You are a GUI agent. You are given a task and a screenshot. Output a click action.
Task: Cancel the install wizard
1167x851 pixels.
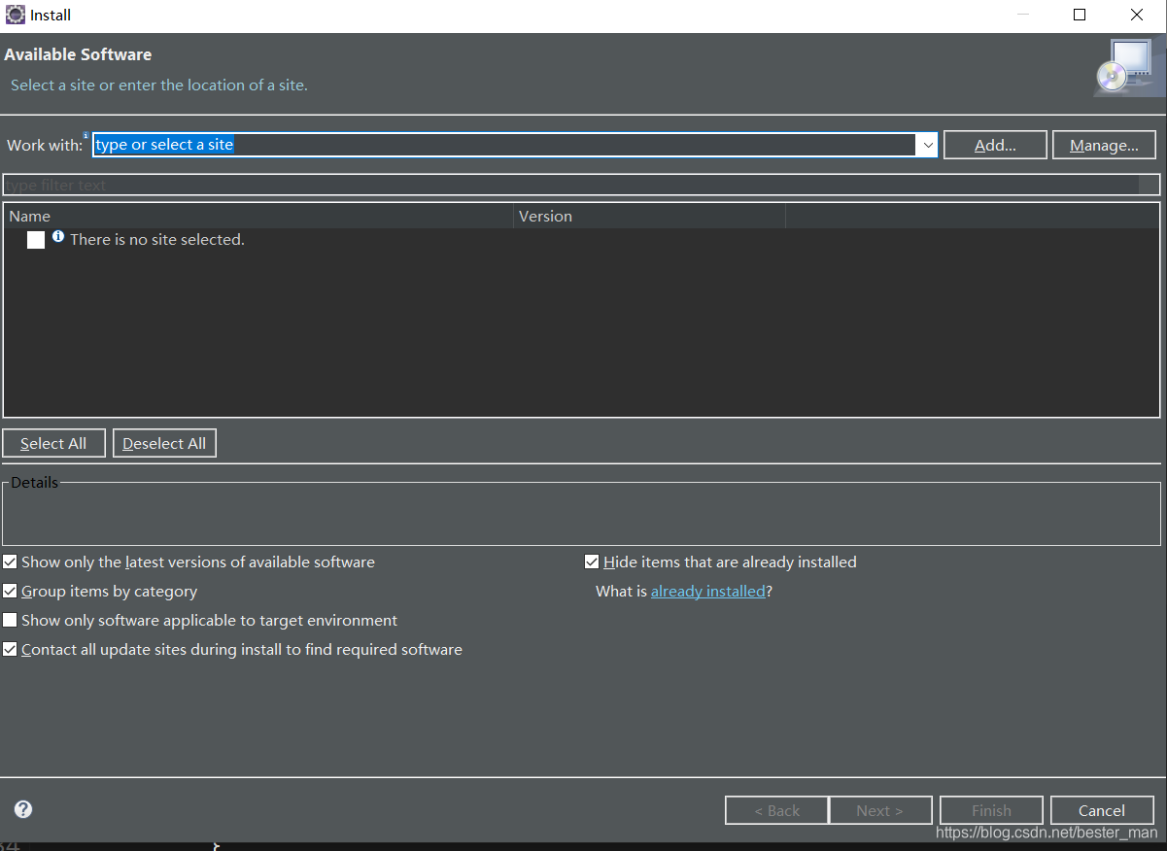point(1102,809)
